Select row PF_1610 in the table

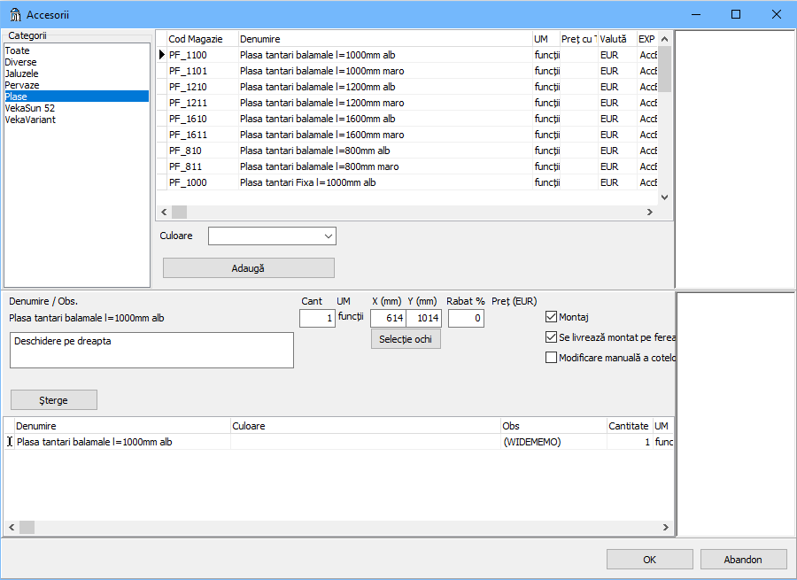pyautogui.click(x=188, y=119)
